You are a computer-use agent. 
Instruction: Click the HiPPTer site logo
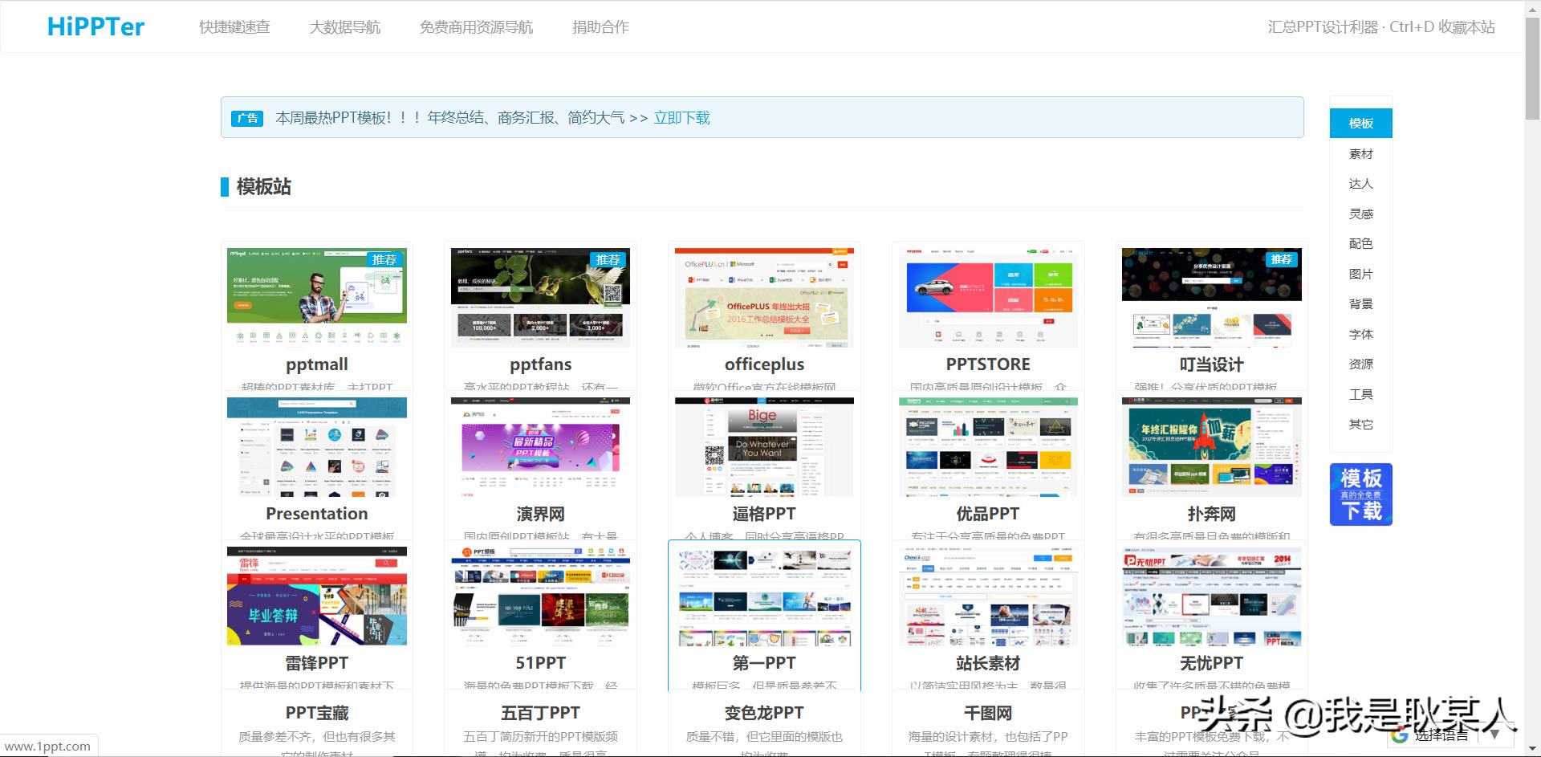pyautogui.click(x=96, y=27)
